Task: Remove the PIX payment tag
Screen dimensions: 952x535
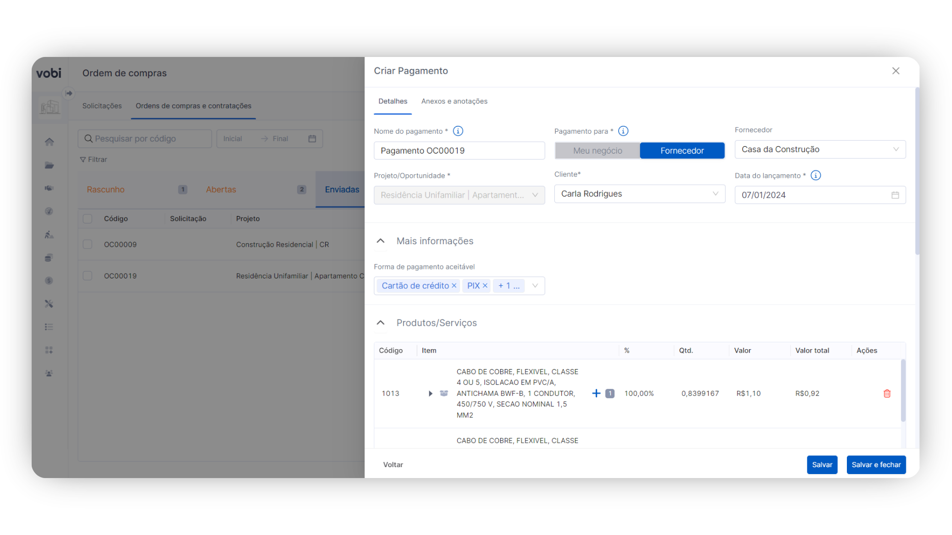Action: pyautogui.click(x=485, y=286)
